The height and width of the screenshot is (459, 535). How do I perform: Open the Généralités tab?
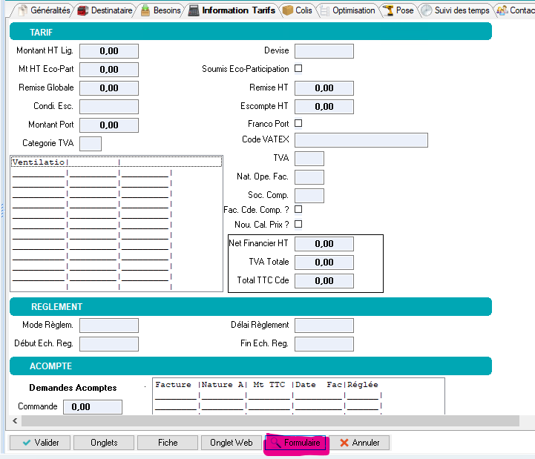point(45,11)
